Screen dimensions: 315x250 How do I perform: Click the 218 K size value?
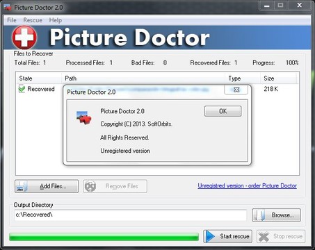(270, 89)
